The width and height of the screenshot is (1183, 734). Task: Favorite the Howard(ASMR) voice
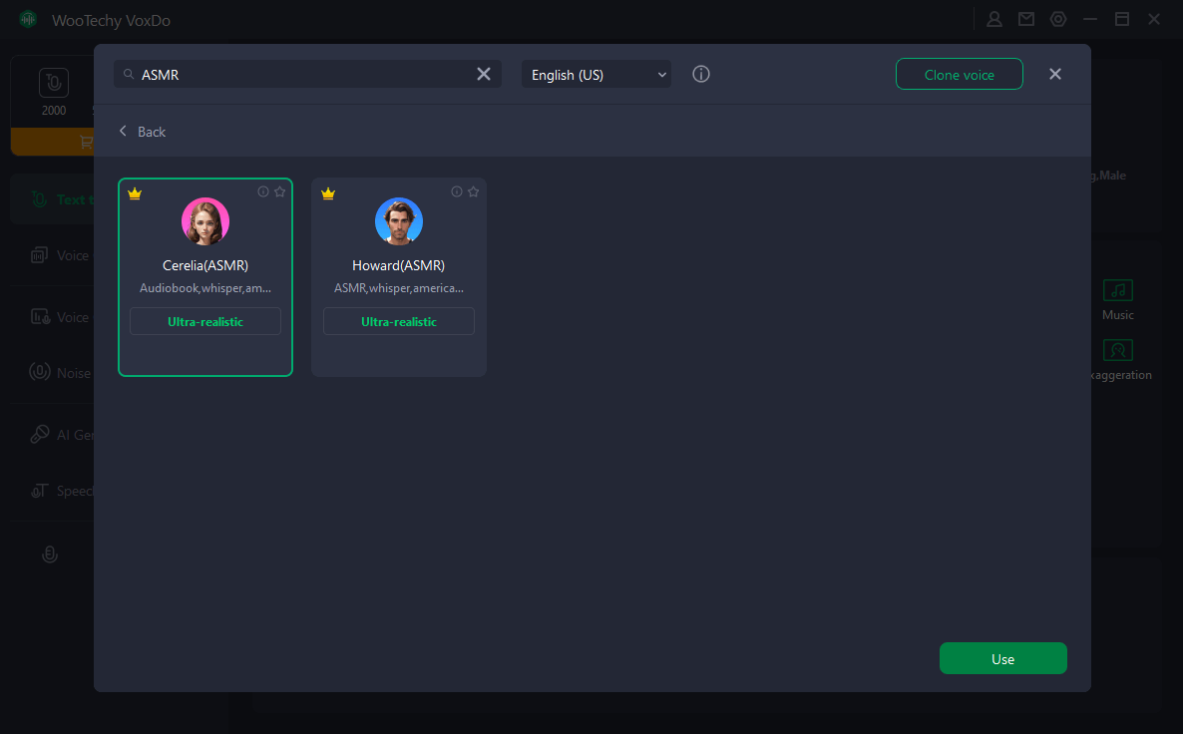pyautogui.click(x=473, y=191)
